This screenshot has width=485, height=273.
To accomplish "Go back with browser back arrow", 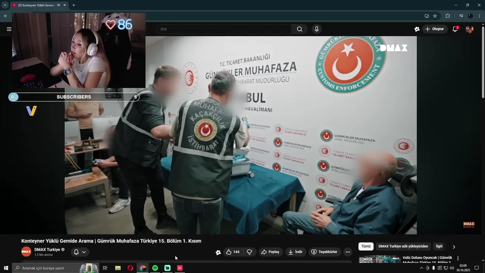I will click(5, 16).
